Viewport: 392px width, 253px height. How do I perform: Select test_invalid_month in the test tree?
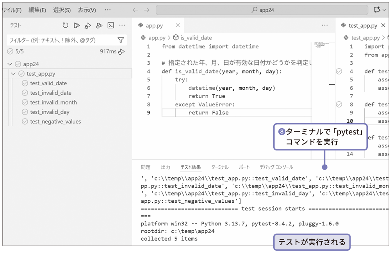[53, 102]
